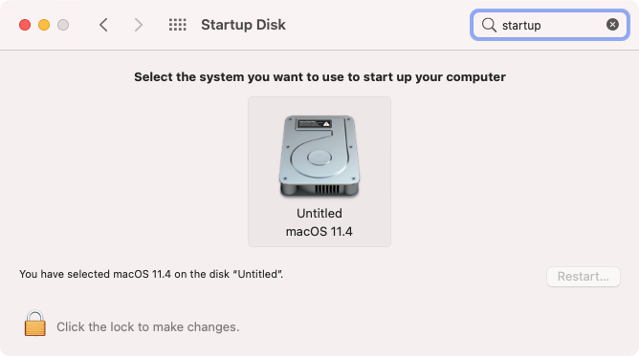Click the grayed-out zoom window button
Screen dimensions: 639x356
click(63, 25)
